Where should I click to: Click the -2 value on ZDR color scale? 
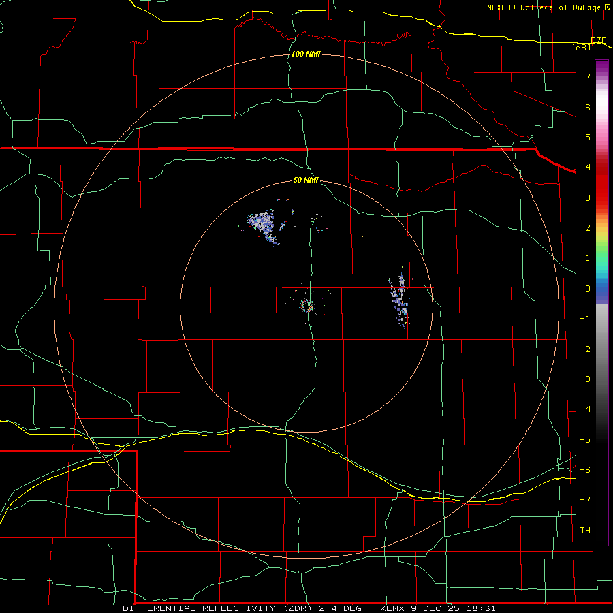point(585,349)
